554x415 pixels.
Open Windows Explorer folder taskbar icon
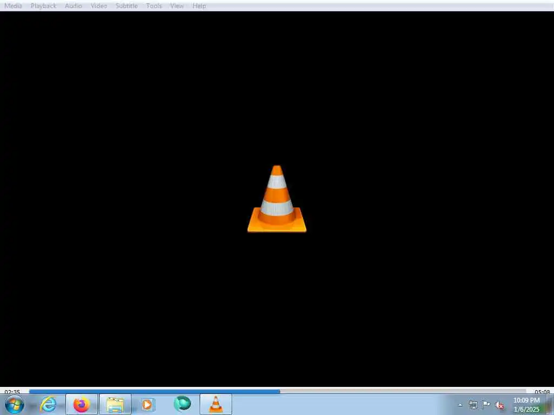pos(115,404)
